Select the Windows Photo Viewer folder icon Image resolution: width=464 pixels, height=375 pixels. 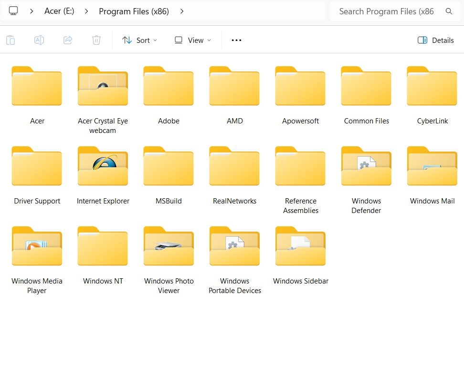169,246
